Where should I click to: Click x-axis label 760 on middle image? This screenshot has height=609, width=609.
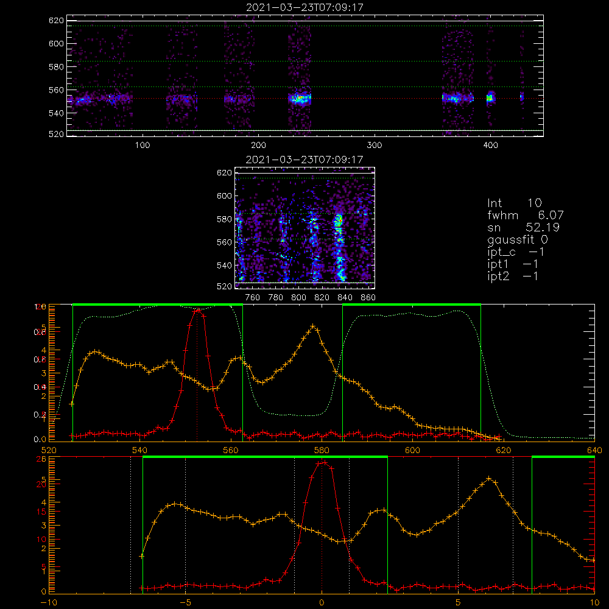253,298
